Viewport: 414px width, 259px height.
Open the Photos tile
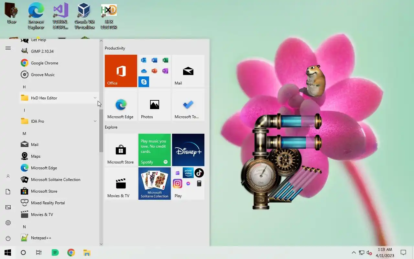coord(155,105)
